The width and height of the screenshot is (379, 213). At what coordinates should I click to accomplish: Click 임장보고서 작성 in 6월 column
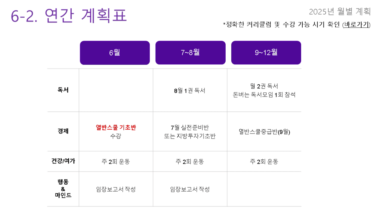116,189
